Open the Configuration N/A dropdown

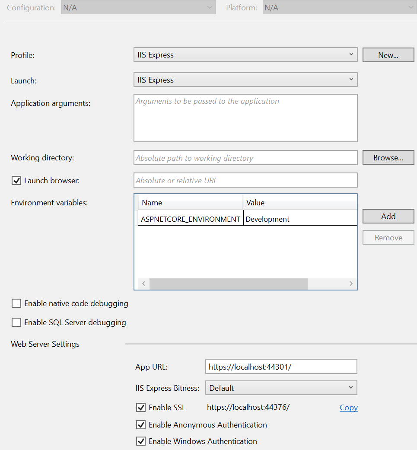[138, 7]
